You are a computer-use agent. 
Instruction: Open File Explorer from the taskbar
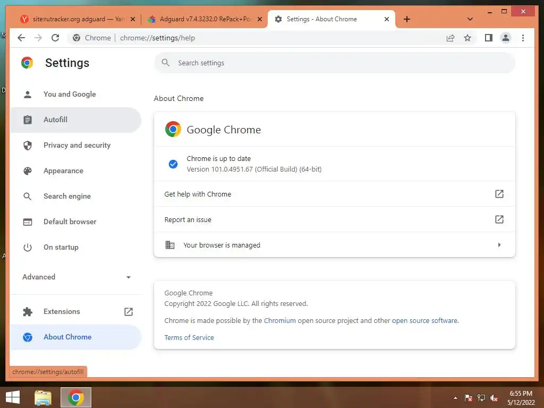43,397
